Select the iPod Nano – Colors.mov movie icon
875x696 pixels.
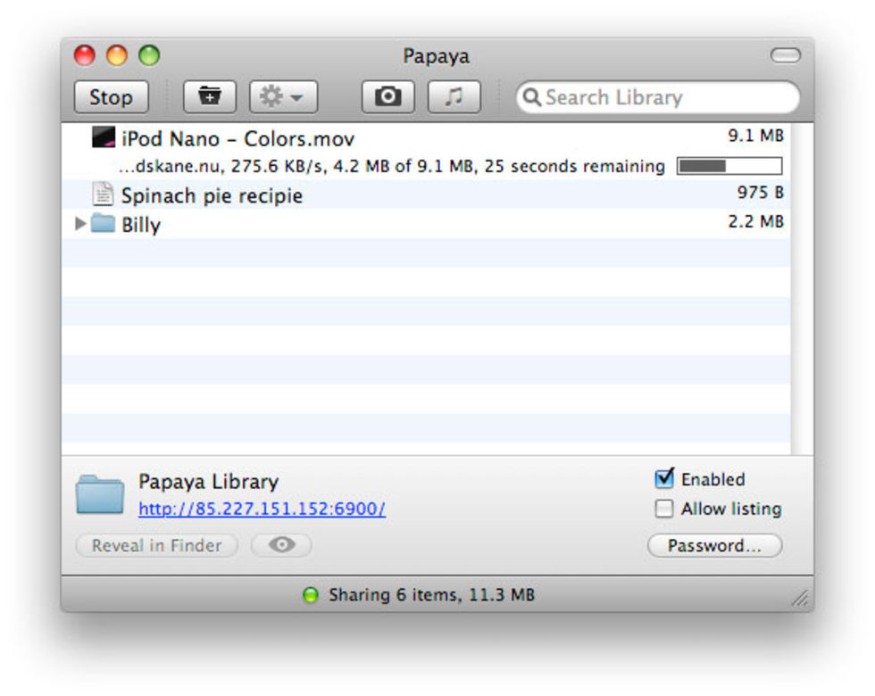pos(104,138)
